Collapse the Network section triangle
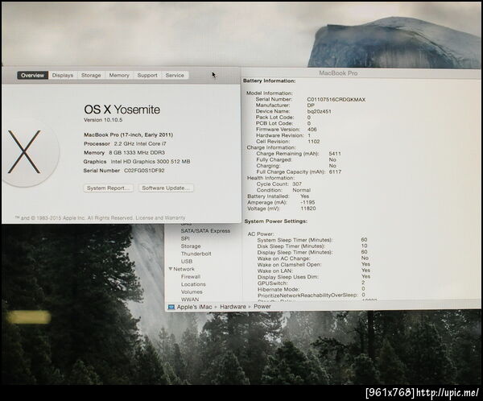 [171, 269]
